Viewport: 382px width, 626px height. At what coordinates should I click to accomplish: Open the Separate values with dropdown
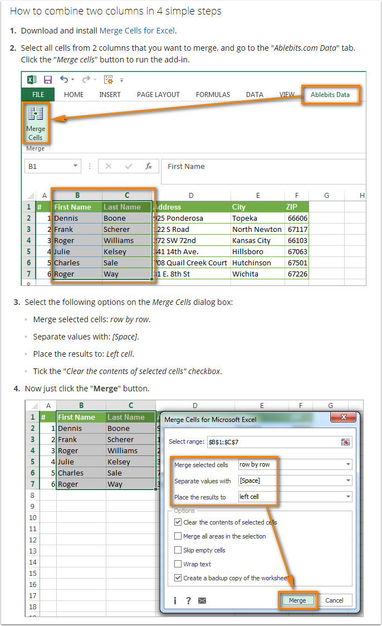point(348,481)
